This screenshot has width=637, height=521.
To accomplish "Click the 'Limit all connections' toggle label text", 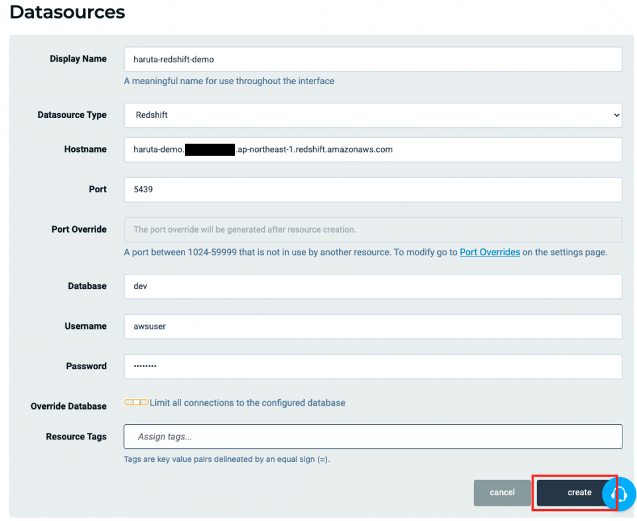I will pyautogui.click(x=247, y=403).
